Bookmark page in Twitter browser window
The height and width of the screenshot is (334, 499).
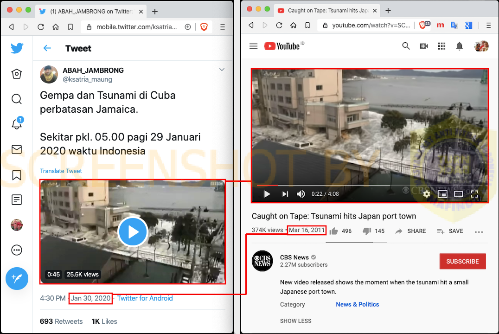[70, 27]
